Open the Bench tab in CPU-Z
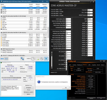This screenshot has width=107, height=100. click(98, 65)
